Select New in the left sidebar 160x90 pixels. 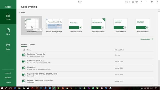[8, 32]
